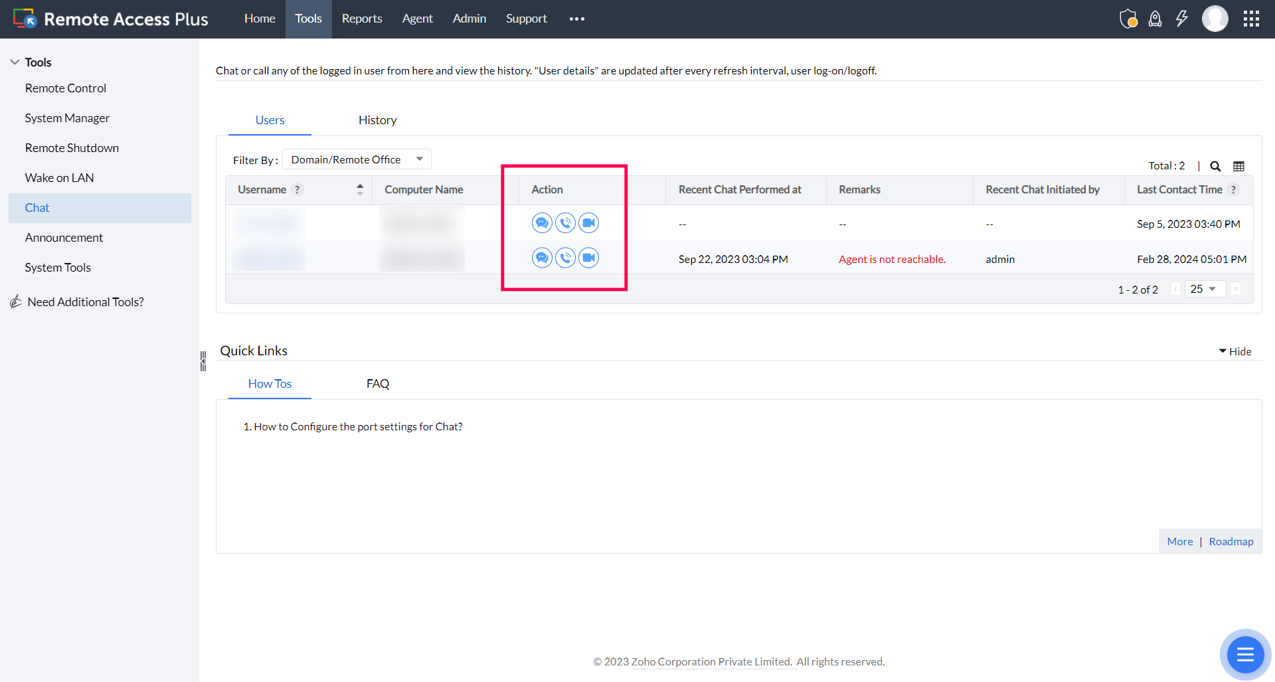Click the Recent Chat Performed at header
The width and height of the screenshot is (1275, 682).
(740, 190)
